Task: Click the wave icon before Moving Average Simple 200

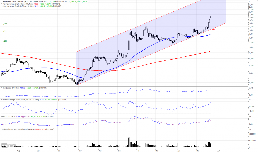Action: (x=1, y=4)
